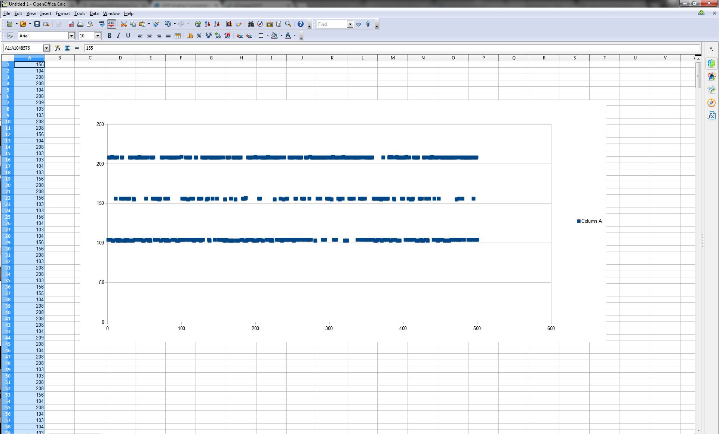The width and height of the screenshot is (719, 434).
Task: Send document as e-mail
Action: click(46, 24)
